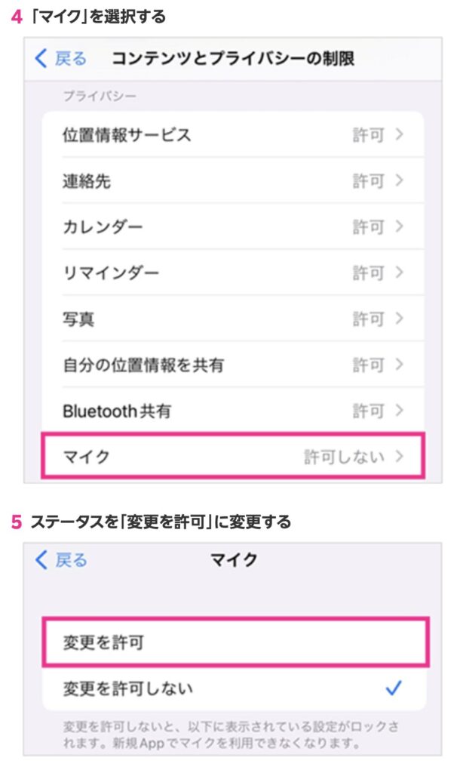Expand the カレンダー row chevron

coord(400,226)
